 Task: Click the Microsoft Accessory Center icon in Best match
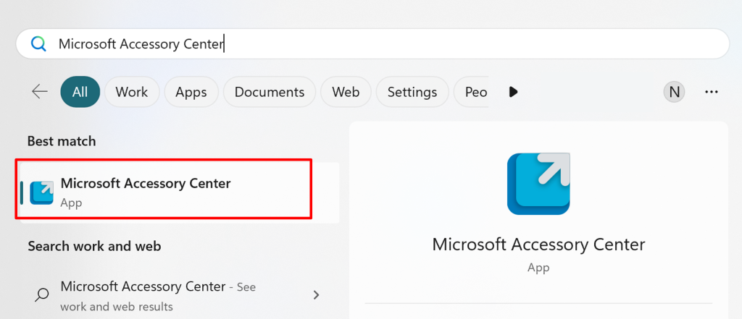[x=41, y=192]
